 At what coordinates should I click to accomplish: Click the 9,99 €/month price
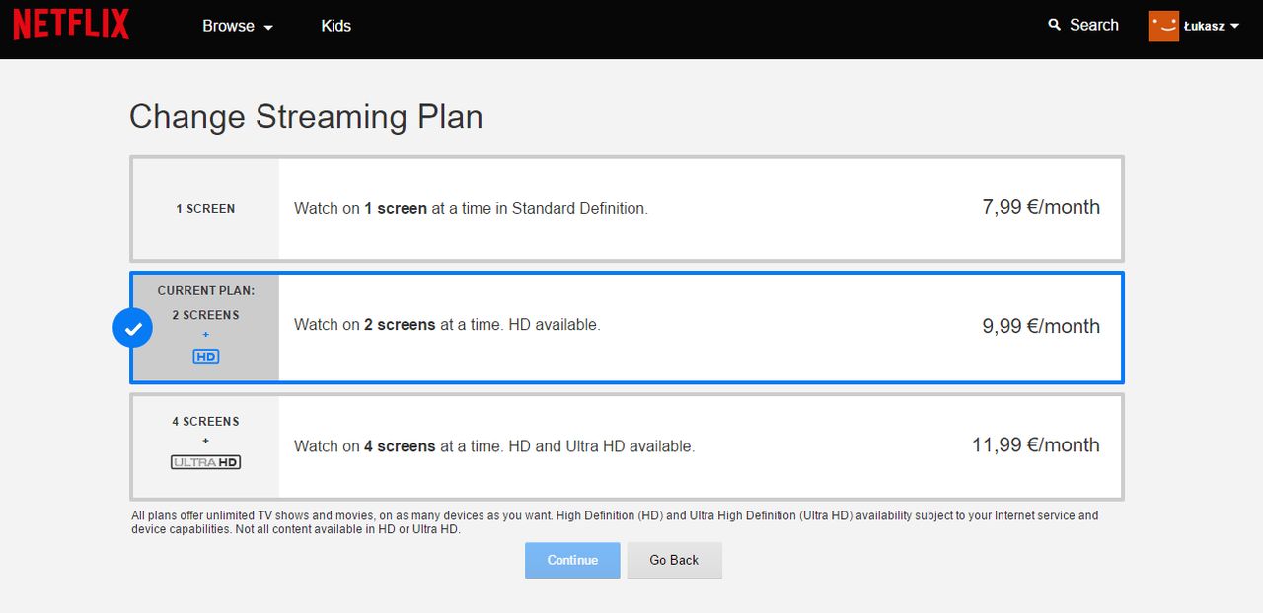1041,326
